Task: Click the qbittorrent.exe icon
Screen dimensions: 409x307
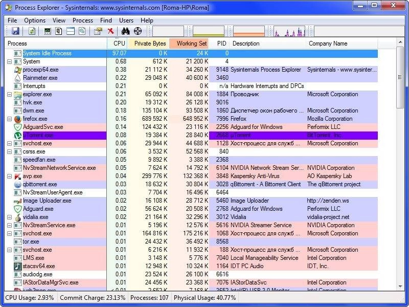Action: coord(18,184)
